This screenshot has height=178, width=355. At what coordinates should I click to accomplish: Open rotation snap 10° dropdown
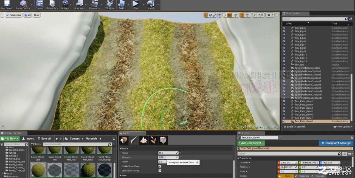pos(247,15)
